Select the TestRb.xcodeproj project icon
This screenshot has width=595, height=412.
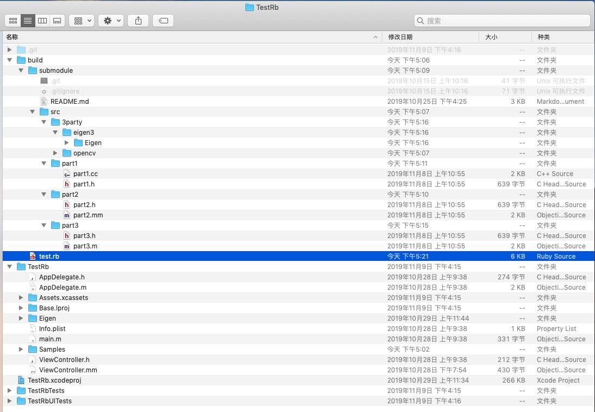click(21, 380)
